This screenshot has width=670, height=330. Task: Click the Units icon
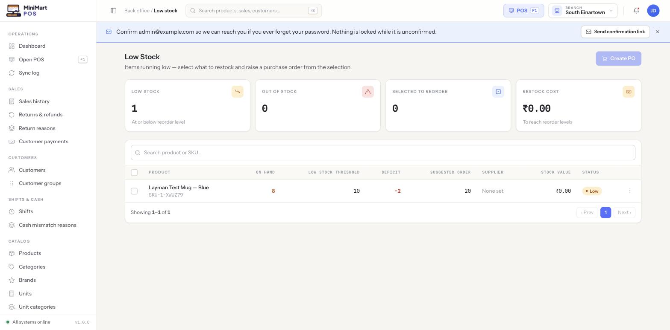pos(12,294)
